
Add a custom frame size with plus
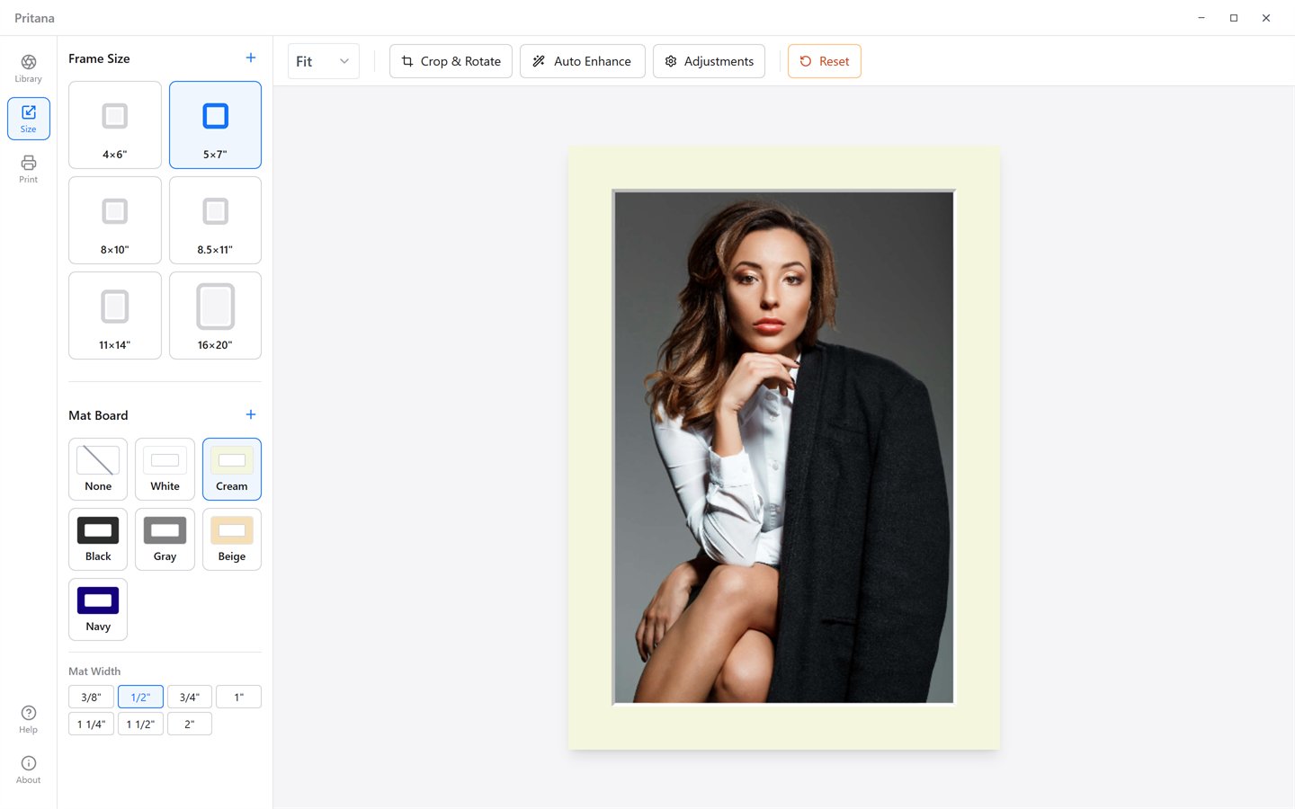[x=251, y=58]
